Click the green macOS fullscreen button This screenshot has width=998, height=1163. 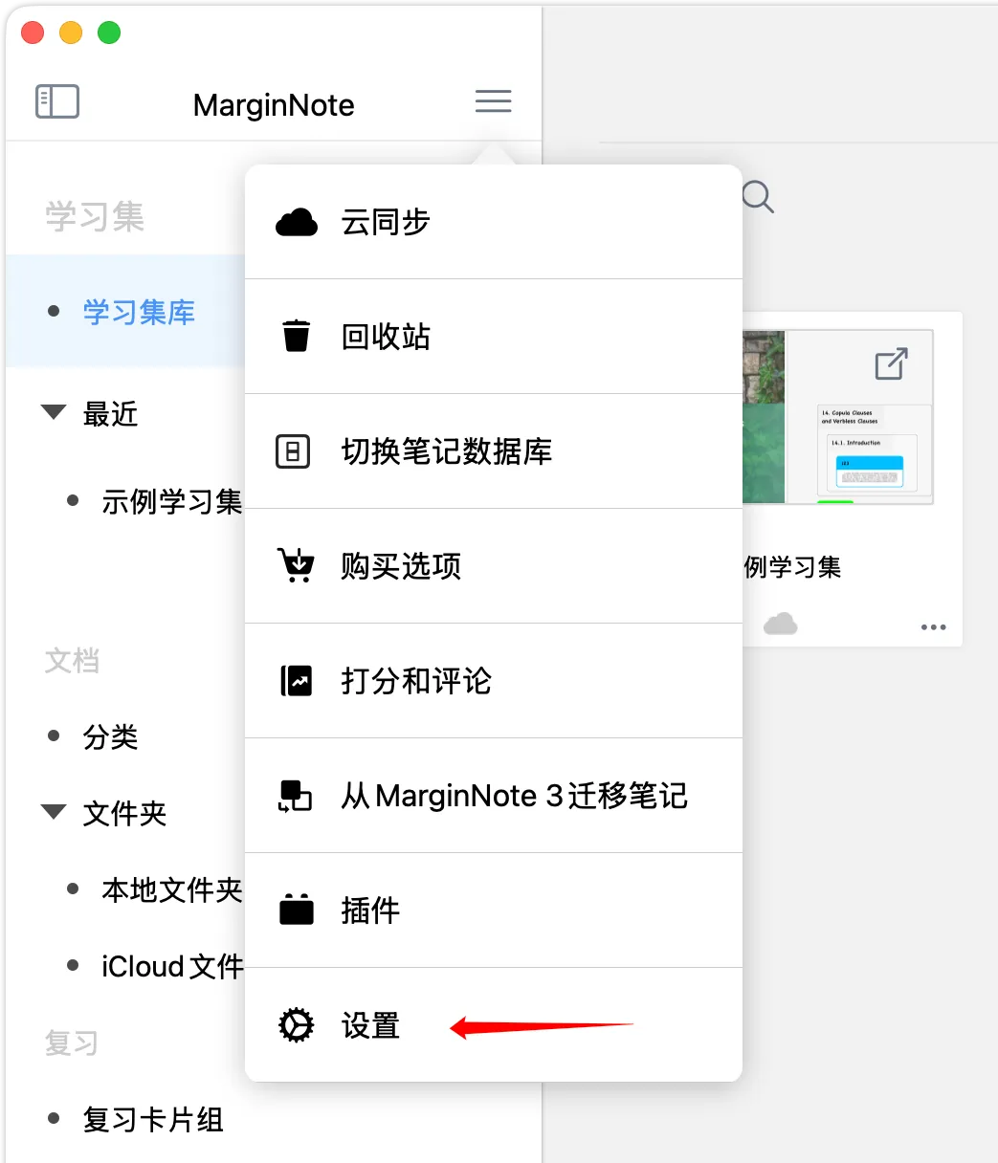pyautogui.click(x=109, y=33)
